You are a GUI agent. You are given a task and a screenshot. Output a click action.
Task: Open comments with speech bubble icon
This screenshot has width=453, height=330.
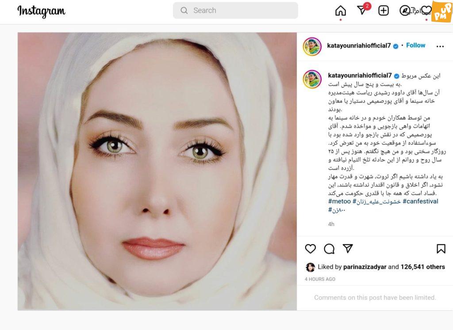pyautogui.click(x=329, y=249)
